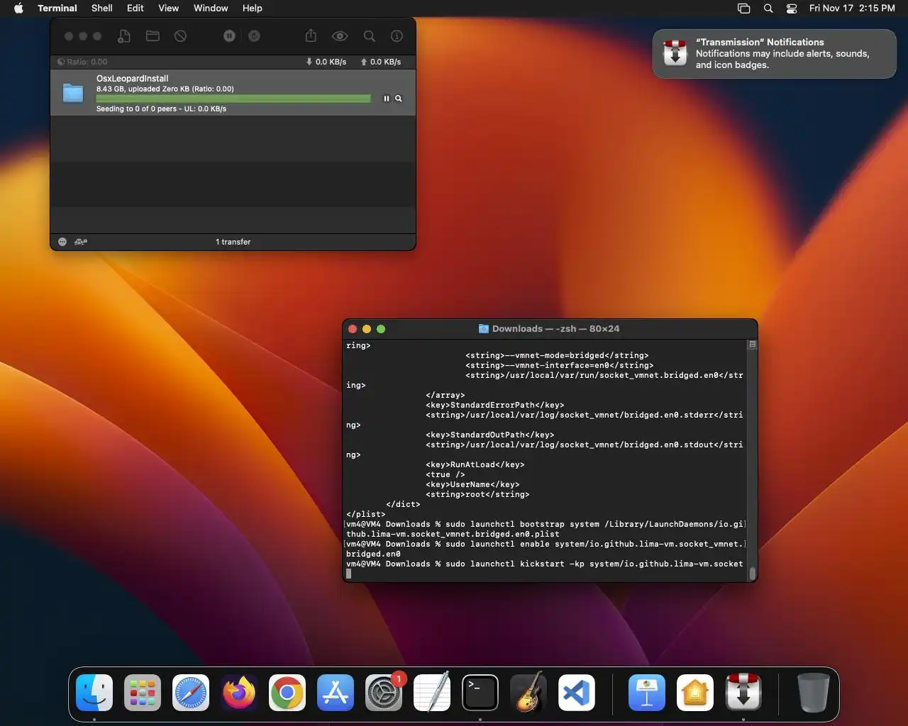Launch Google Chrome from the Dock

point(287,693)
